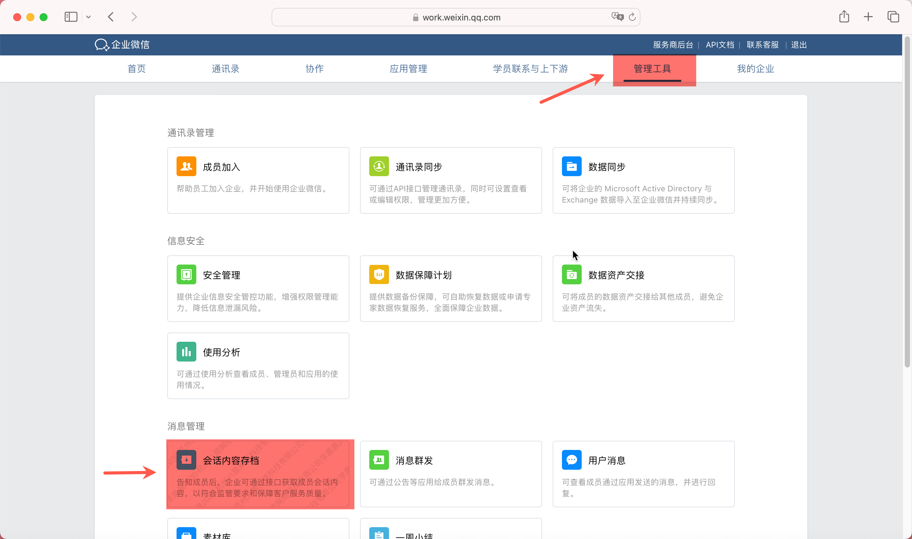
Task: Click the 信息安全 section heading
Action: coord(185,241)
